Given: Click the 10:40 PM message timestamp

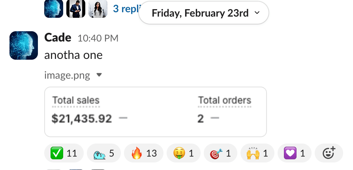Looking at the screenshot, I should 98,38.
